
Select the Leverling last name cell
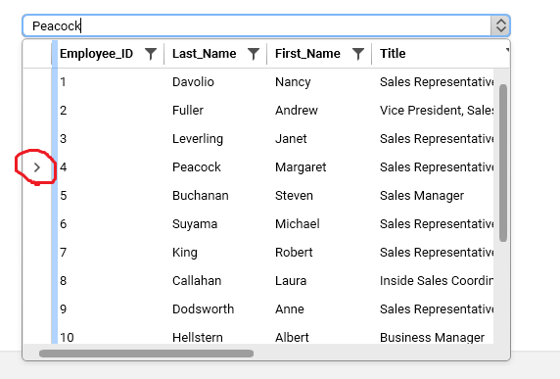click(198, 139)
